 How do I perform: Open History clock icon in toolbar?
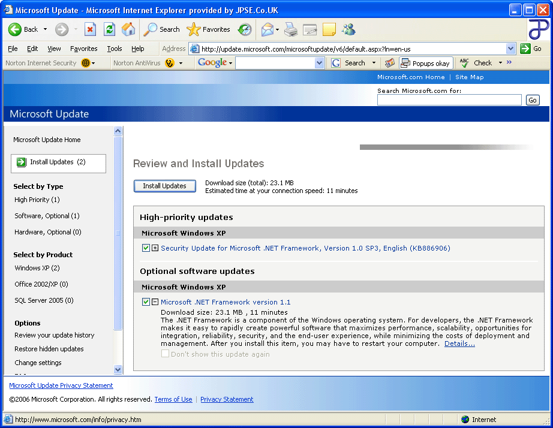pos(245,29)
